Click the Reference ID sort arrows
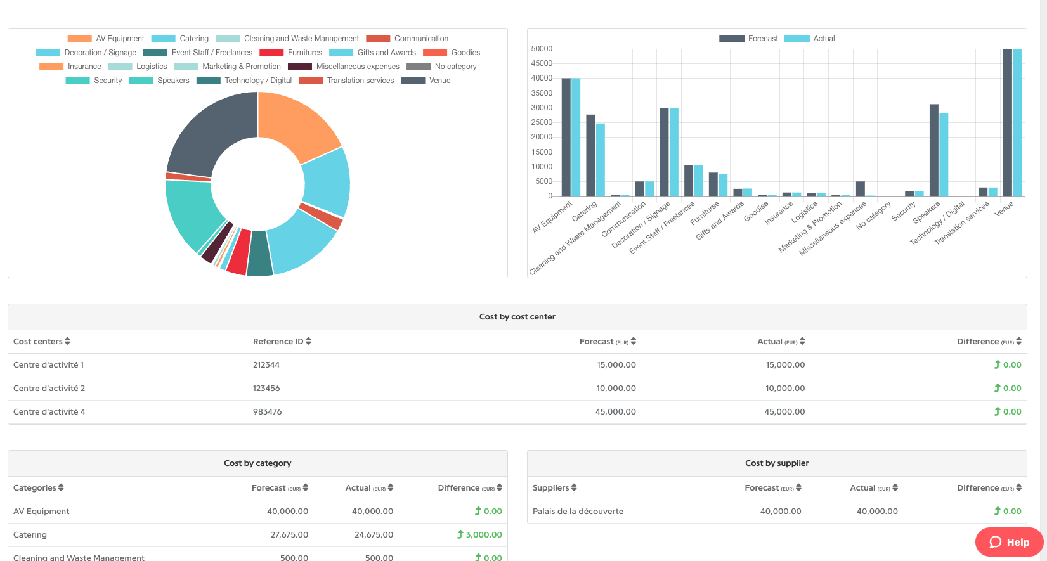This screenshot has height=561, width=1047. [x=308, y=341]
